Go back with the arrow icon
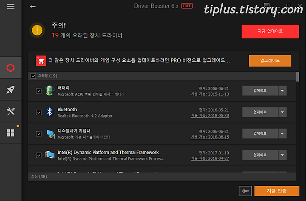Viewport: 306px width, 201px height. click(x=33, y=7)
